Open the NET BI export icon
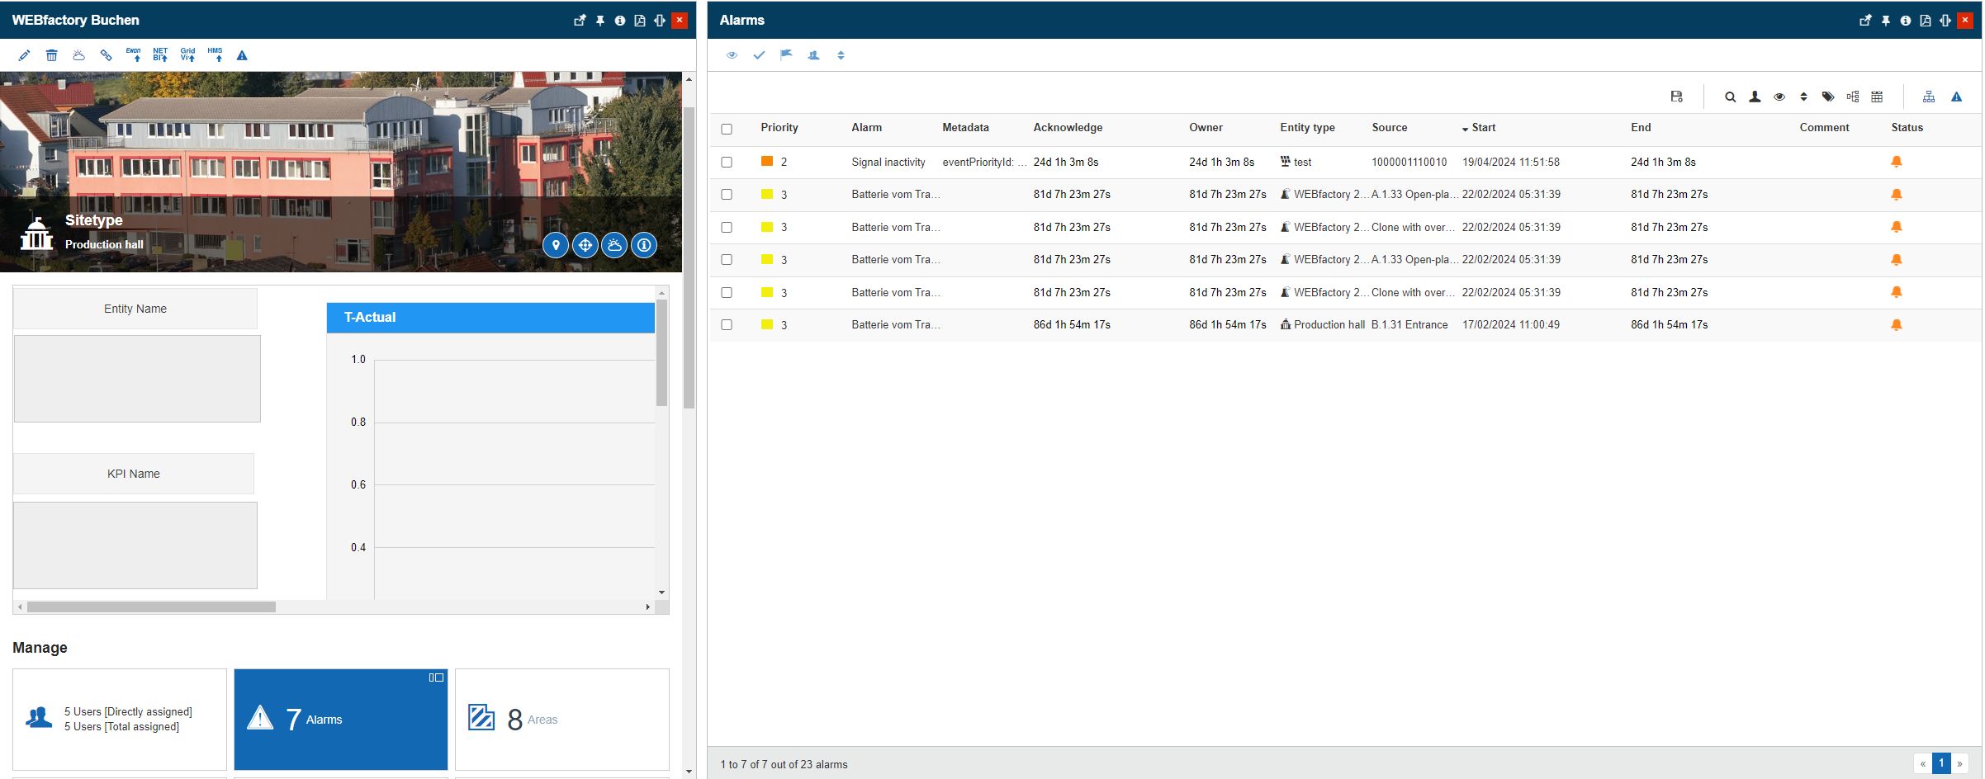Image resolution: width=1985 pixels, height=779 pixels. [160, 55]
